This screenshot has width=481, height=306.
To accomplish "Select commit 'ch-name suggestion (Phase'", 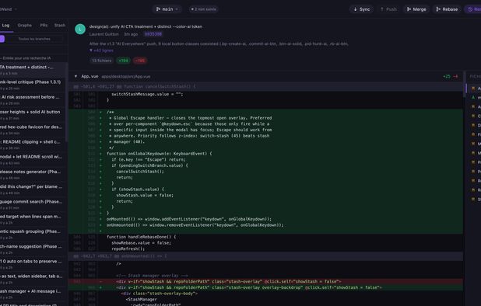I will pyautogui.click(x=33, y=249).
